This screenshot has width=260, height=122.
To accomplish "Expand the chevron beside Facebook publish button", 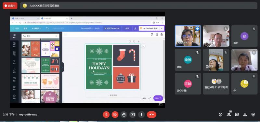I will 162,28.
